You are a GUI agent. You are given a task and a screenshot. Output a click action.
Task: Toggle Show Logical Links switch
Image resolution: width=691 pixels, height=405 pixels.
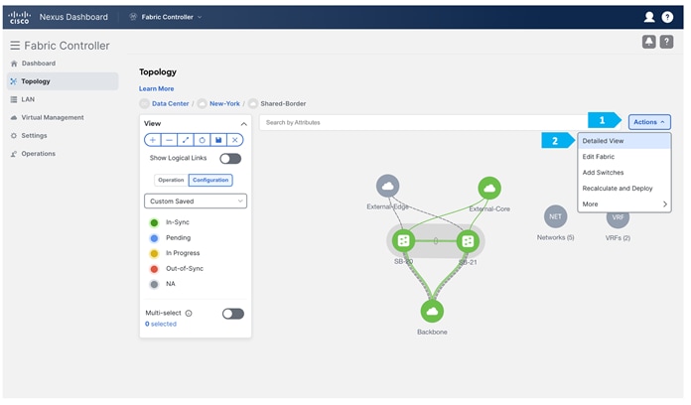230,159
